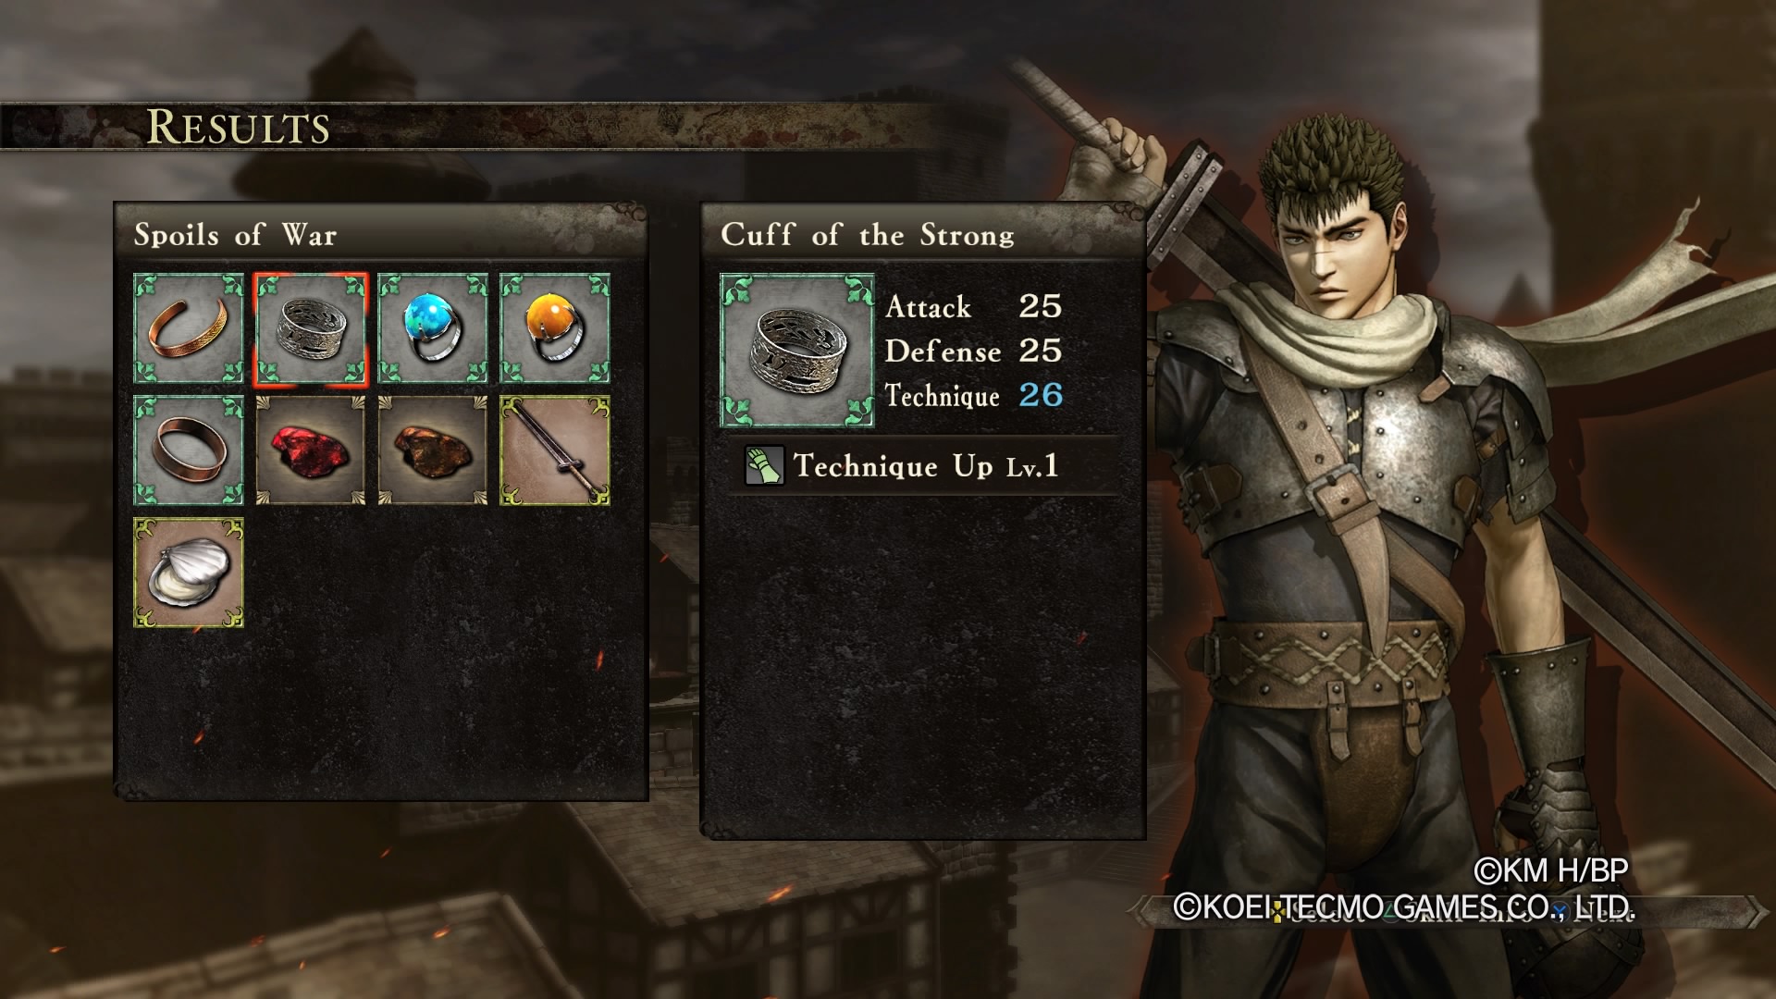
Task: Select the silver Cuff of the Strong item
Action: tap(311, 328)
